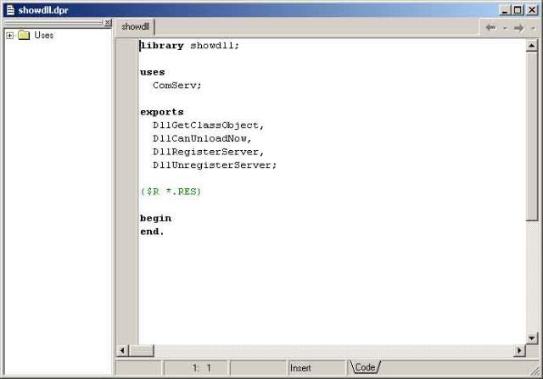Switch to the showdll editor tab
The height and width of the screenshot is (379, 543).
tap(135, 26)
